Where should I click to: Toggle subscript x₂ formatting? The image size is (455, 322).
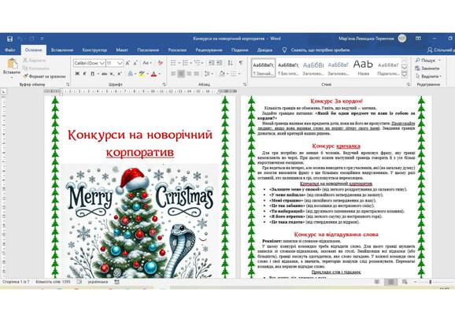(112, 74)
